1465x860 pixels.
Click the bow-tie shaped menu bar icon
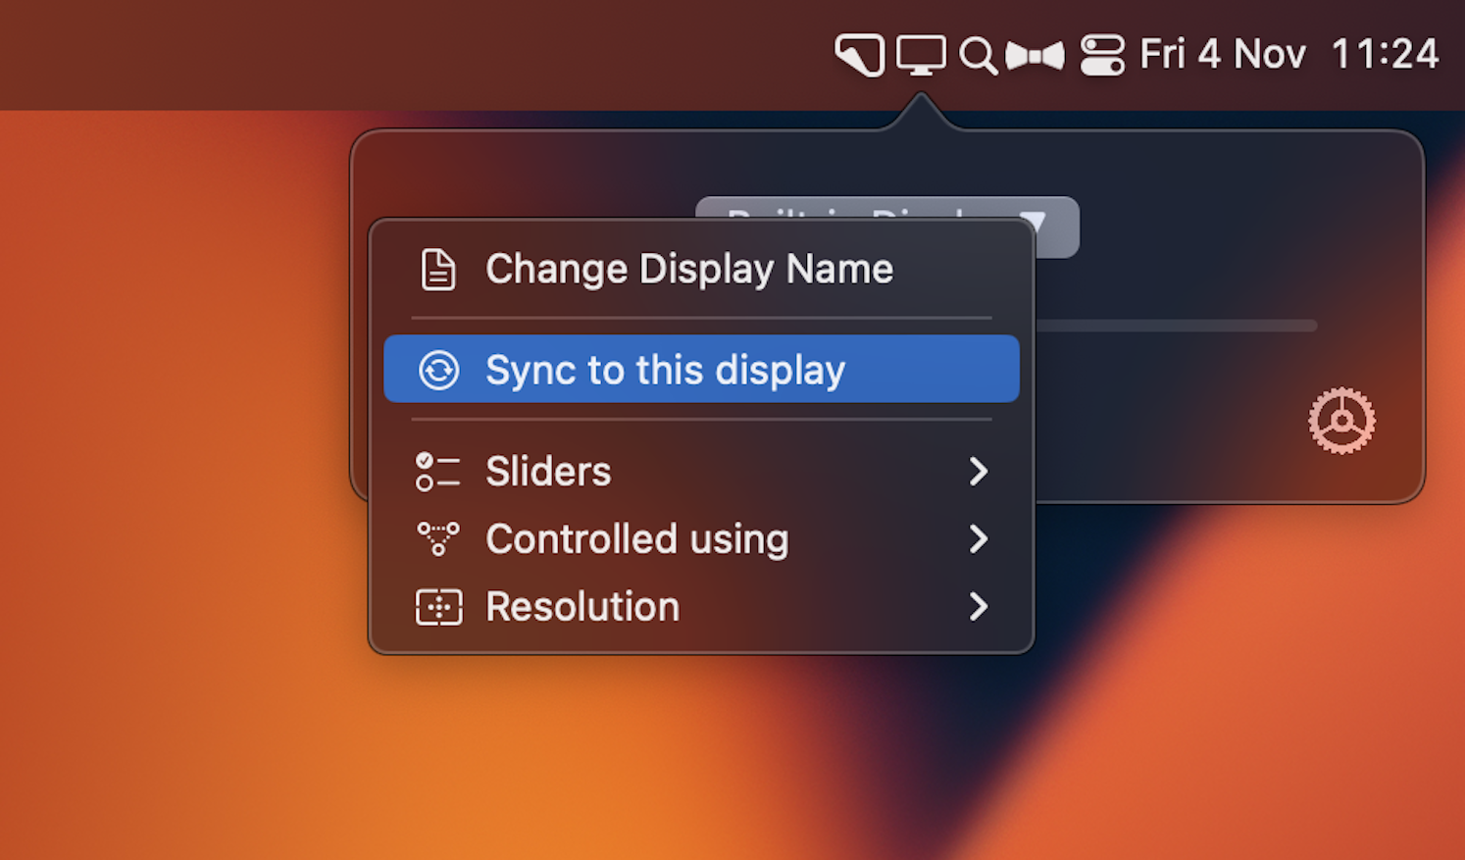pos(1035,56)
